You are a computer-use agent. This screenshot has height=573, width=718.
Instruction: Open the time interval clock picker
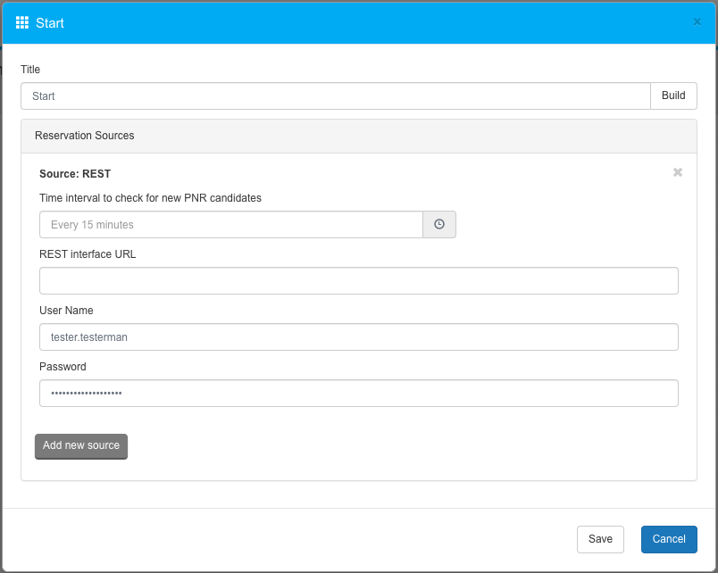(x=439, y=225)
